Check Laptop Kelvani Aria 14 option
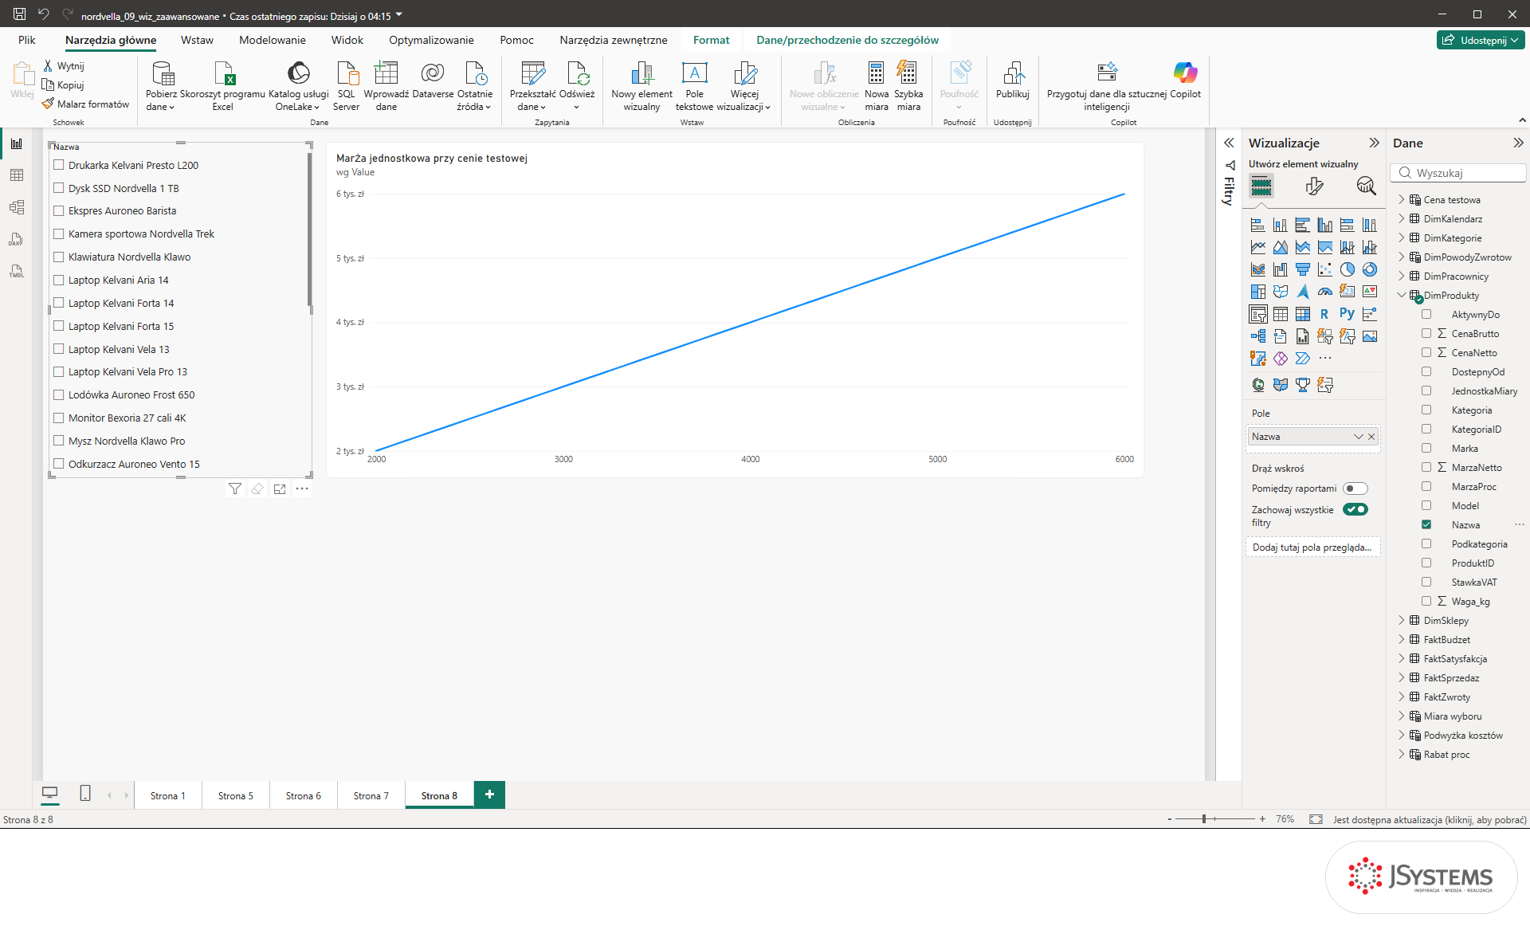Viewport: 1530px width, 926px height. pyautogui.click(x=58, y=280)
